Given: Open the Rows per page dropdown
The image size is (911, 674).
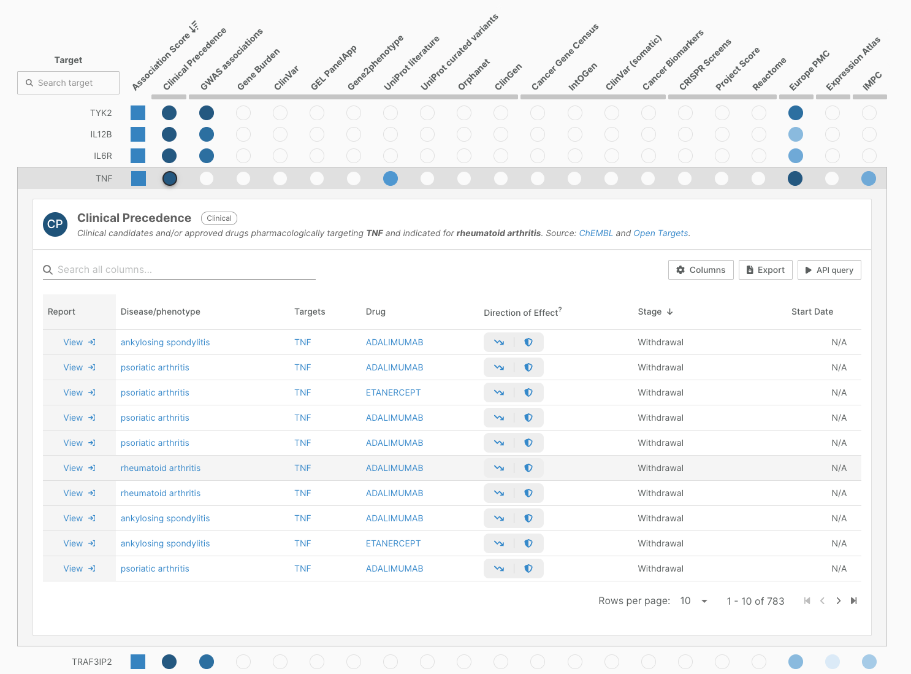Looking at the screenshot, I should click(694, 601).
